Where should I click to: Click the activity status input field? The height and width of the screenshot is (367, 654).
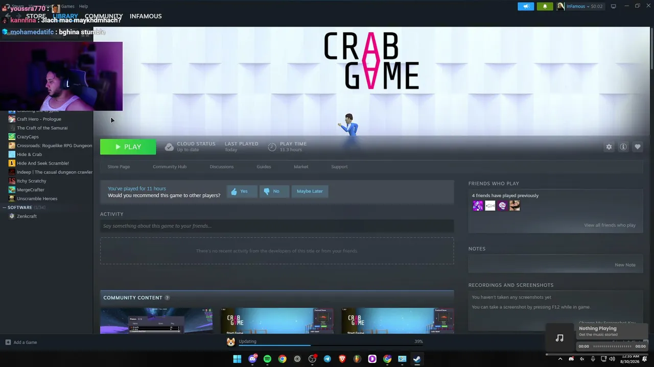277,226
